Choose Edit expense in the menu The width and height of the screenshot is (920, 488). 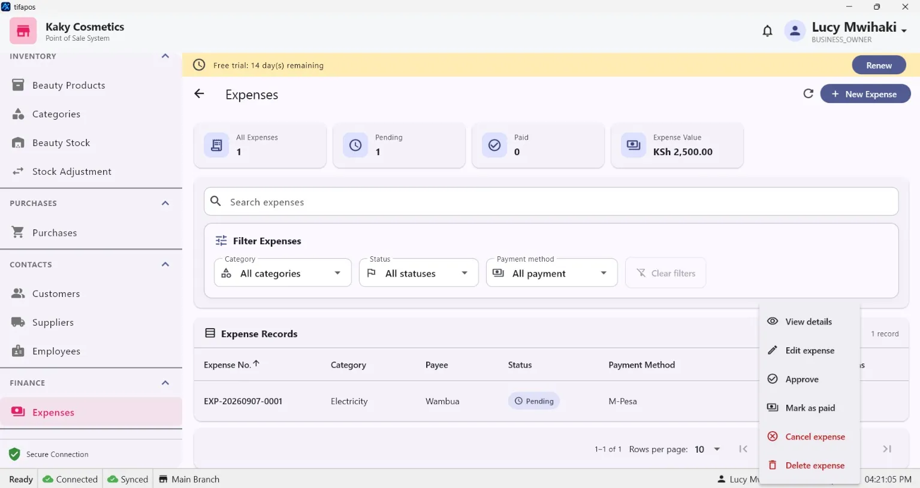tap(809, 350)
